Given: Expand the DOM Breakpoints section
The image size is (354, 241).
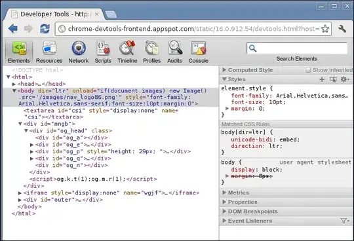Looking at the screenshot, I should pos(224,212).
